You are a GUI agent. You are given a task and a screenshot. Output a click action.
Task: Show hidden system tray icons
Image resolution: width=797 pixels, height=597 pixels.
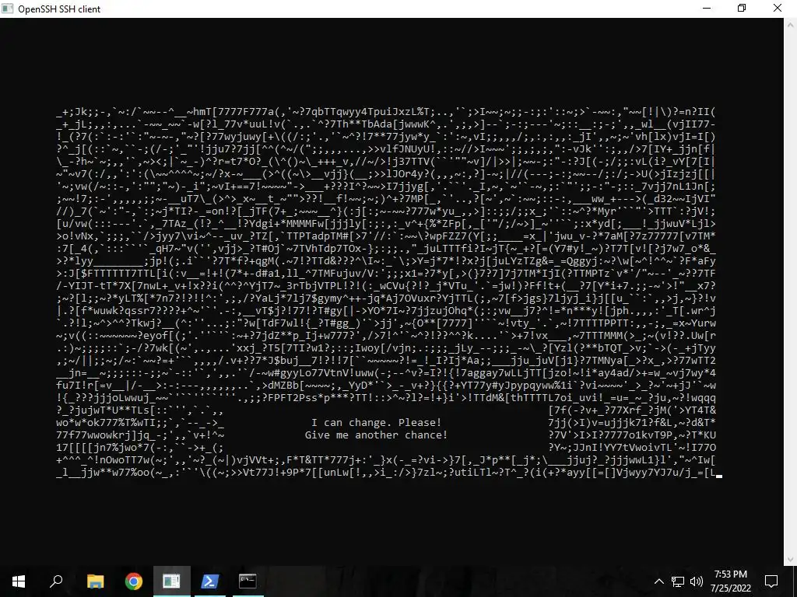pyautogui.click(x=658, y=581)
